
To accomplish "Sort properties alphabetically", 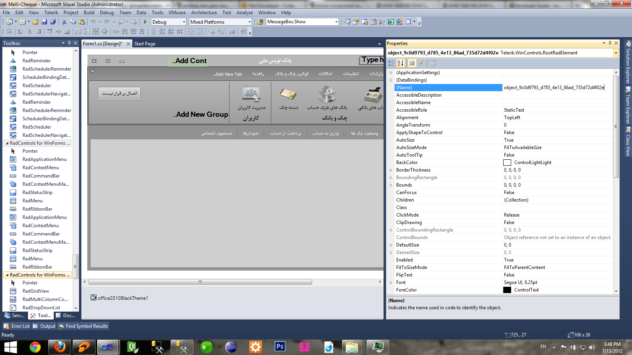I will click(x=401, y=63).
